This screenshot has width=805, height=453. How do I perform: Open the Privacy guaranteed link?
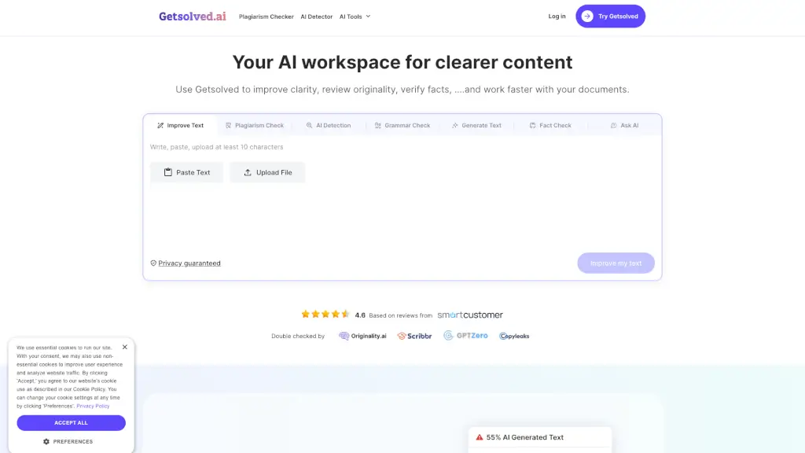(x=189, y=263)
